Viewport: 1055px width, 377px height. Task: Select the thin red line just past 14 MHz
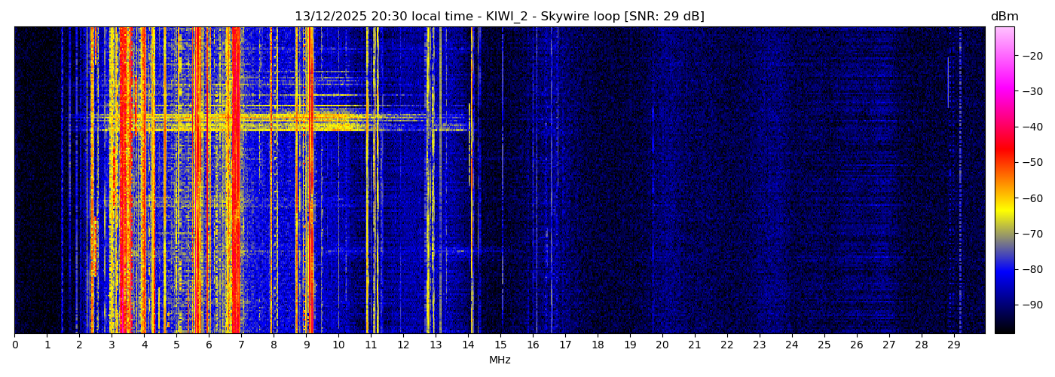coord(472,181)
